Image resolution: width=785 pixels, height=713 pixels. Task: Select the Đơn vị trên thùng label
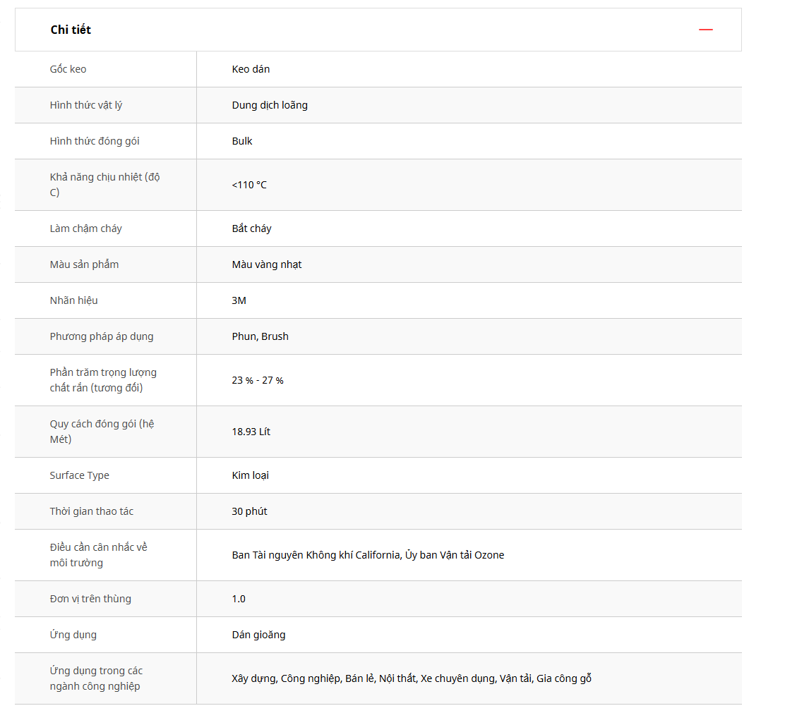(x=90, y=599)
